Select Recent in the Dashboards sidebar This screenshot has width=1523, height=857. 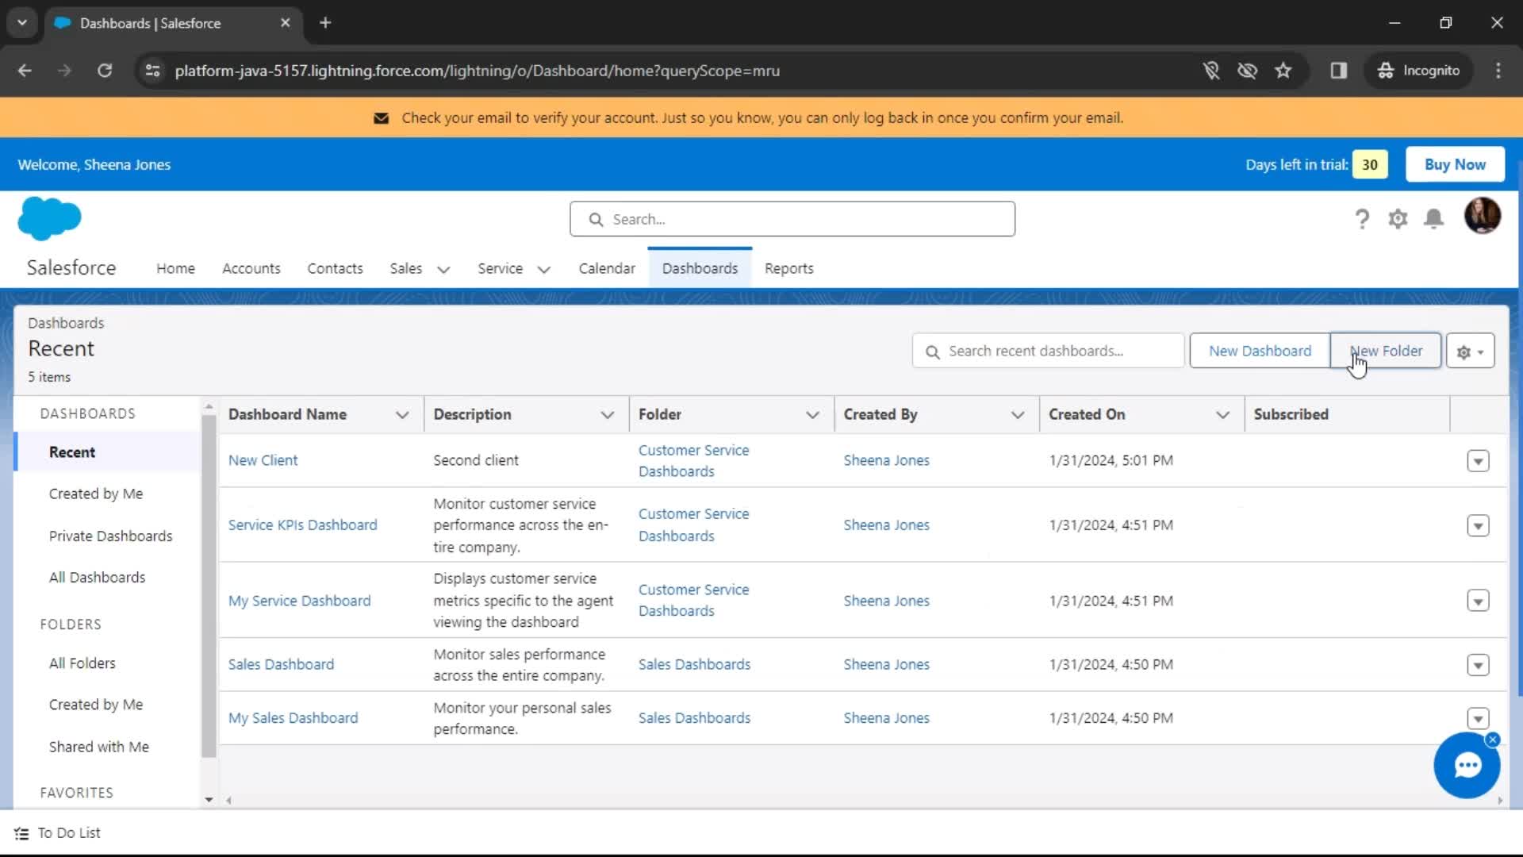coord(108,452)
